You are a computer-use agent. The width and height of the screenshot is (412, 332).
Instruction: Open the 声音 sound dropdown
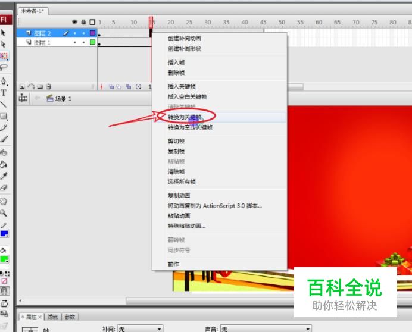tap(266, 328)
